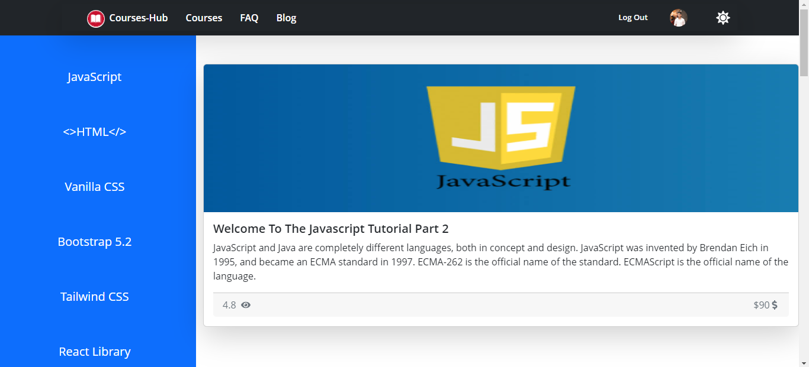Select JavaScript in the sidebar
This screenshot has width=809, height=367.
pos(95,77)
